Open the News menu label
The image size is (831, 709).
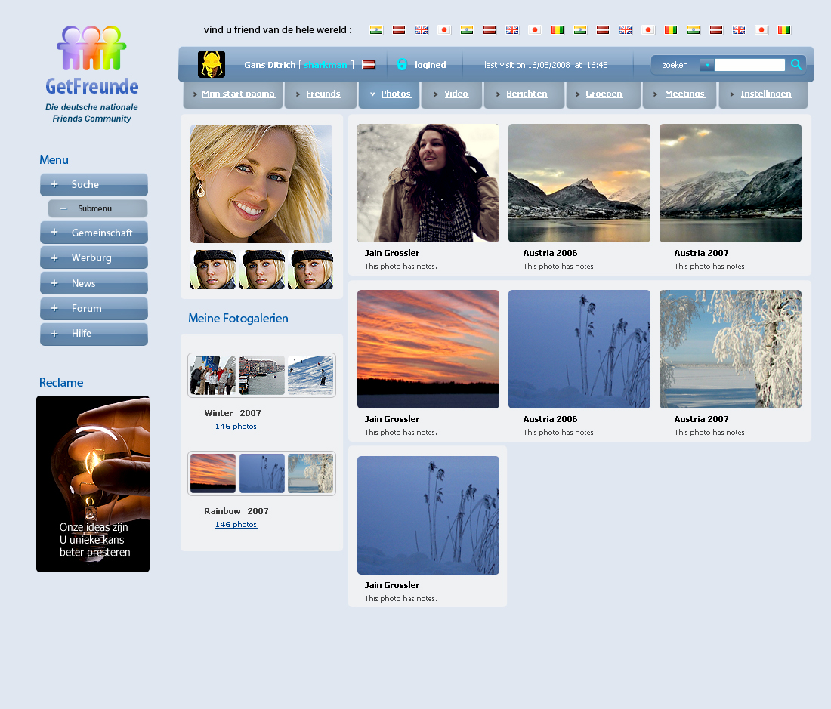click(83, 283)
